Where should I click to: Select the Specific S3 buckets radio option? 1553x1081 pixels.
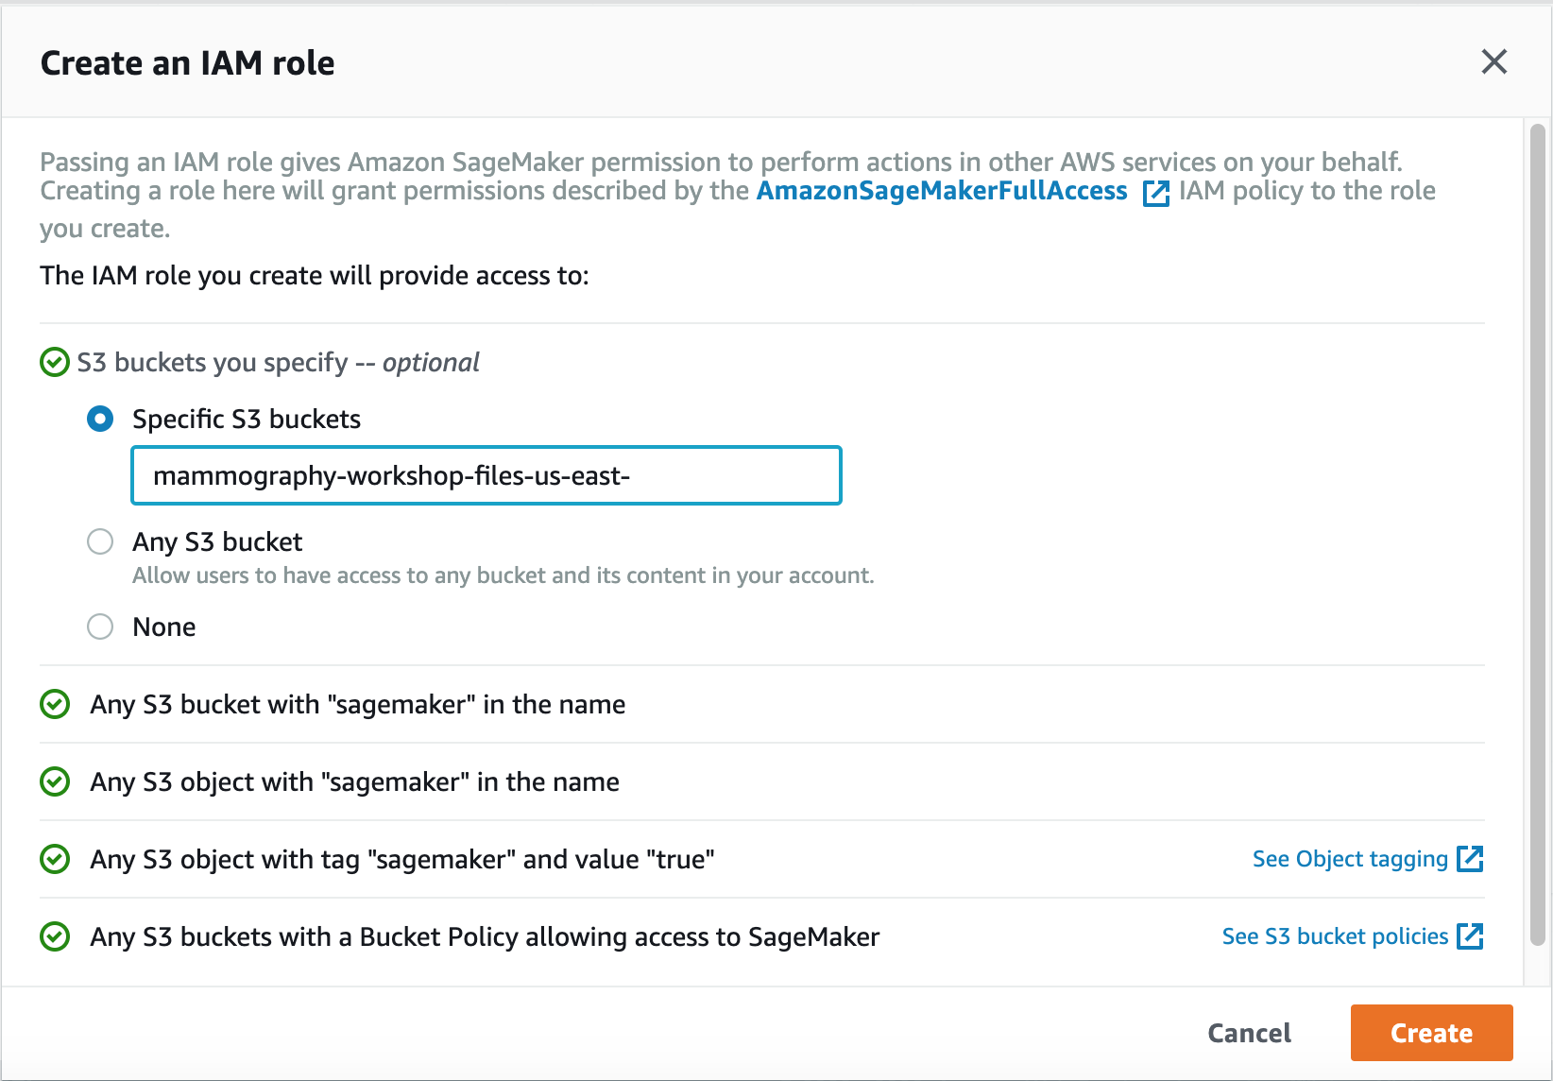tap(100, 419)
